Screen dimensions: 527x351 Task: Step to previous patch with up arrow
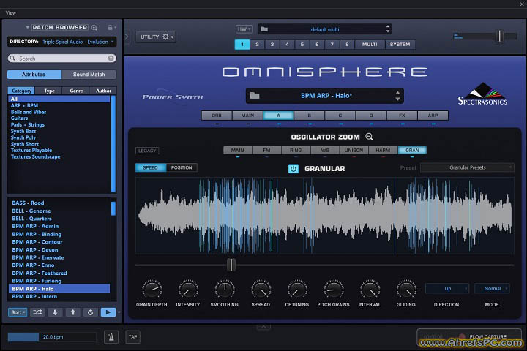pos(72,312)
